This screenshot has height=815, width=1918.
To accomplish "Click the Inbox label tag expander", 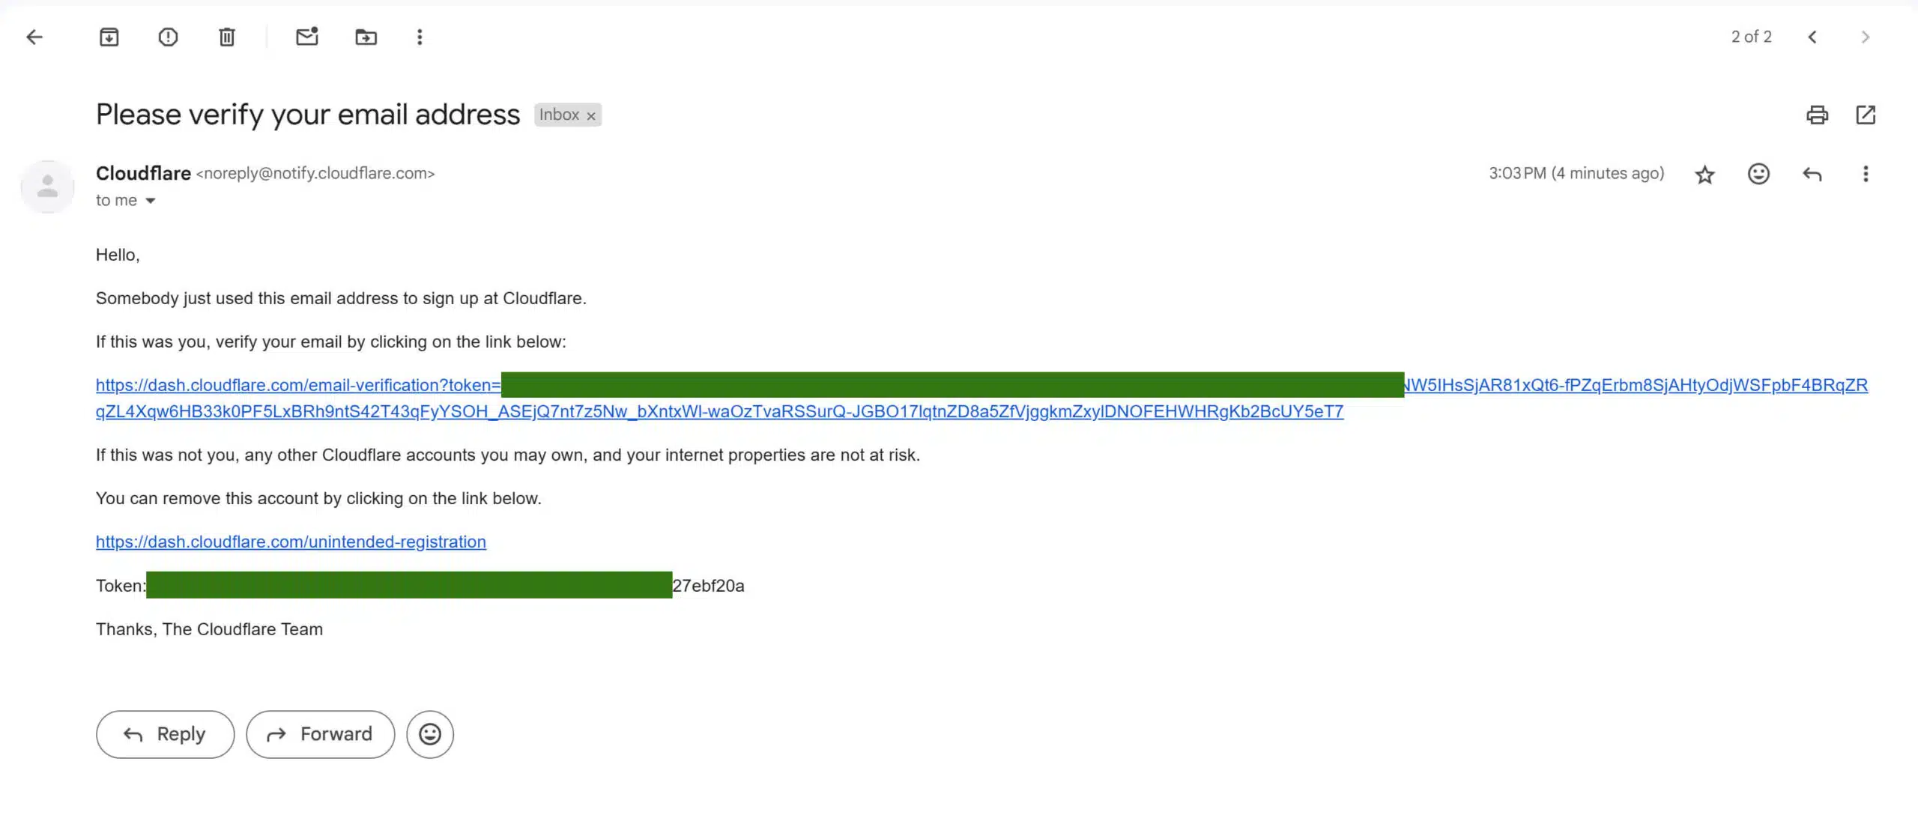I will click(x=591, y=115).
